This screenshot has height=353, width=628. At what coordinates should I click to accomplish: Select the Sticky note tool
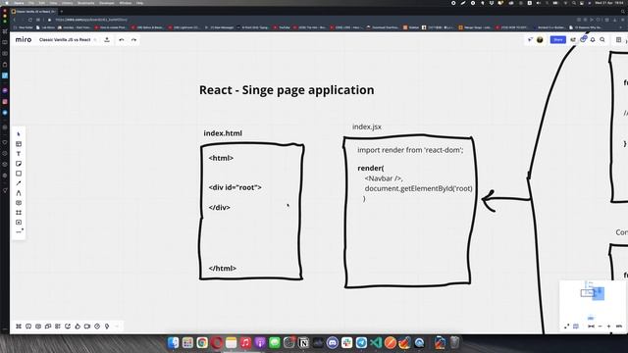tap(19, 164)
